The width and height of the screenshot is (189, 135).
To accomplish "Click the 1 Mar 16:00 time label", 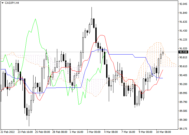I will tap(76, 132).
